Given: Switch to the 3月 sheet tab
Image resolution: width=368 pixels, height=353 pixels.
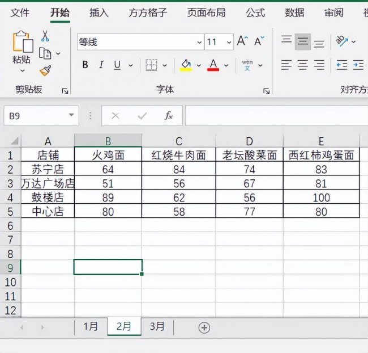Looking at the screenshot, I should [x=157, y=326].
